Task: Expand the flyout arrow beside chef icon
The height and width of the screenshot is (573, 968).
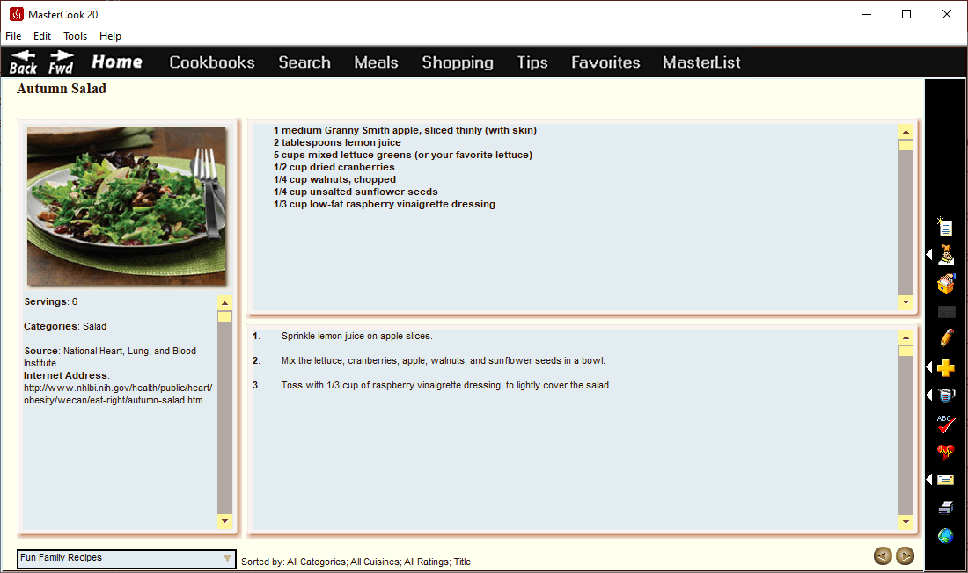Action: [929, 254]
